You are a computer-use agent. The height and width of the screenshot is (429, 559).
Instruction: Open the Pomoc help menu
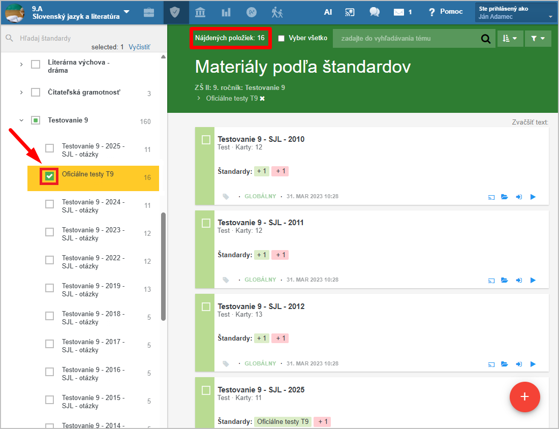(x=445, y=12)
